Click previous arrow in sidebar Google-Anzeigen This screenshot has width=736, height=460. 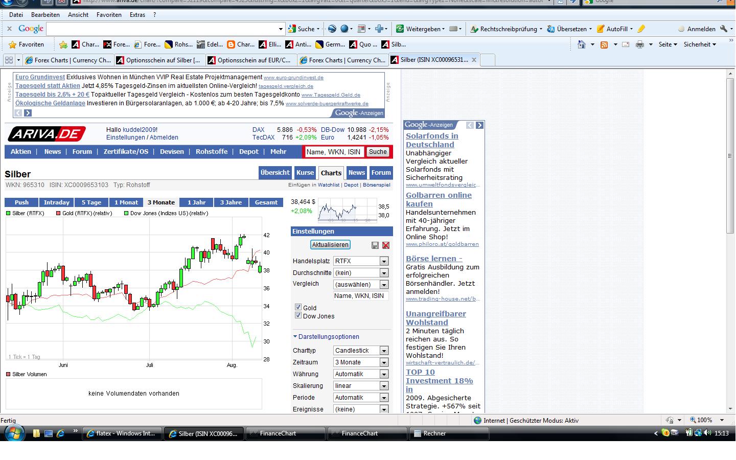(470, 125)
